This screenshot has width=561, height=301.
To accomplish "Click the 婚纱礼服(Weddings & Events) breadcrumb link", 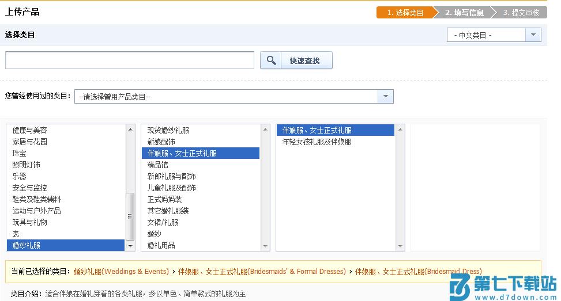I will pyautogui.click(x=121, y=271).
